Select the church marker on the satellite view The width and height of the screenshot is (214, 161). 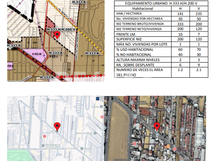pos(169,109)
